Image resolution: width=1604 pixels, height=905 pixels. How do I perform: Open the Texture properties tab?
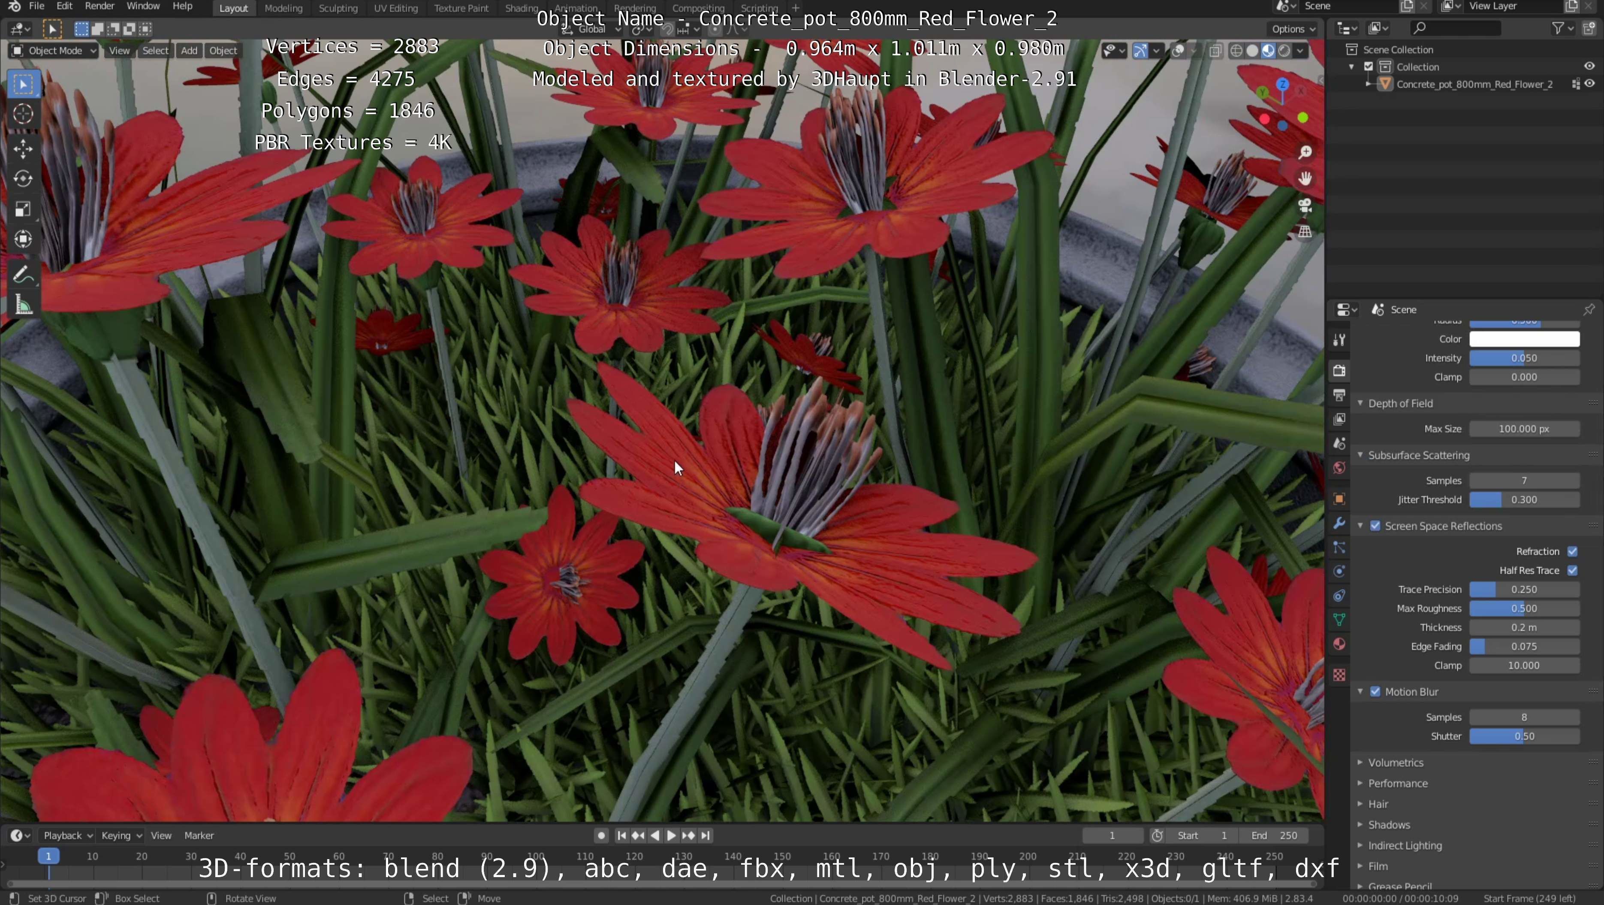(1339, 675)
